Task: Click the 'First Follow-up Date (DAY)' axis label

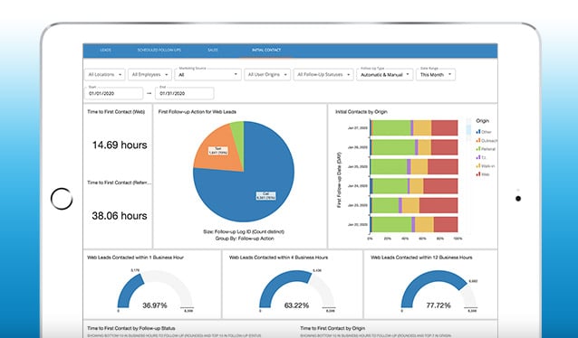Action: point(339,180)
